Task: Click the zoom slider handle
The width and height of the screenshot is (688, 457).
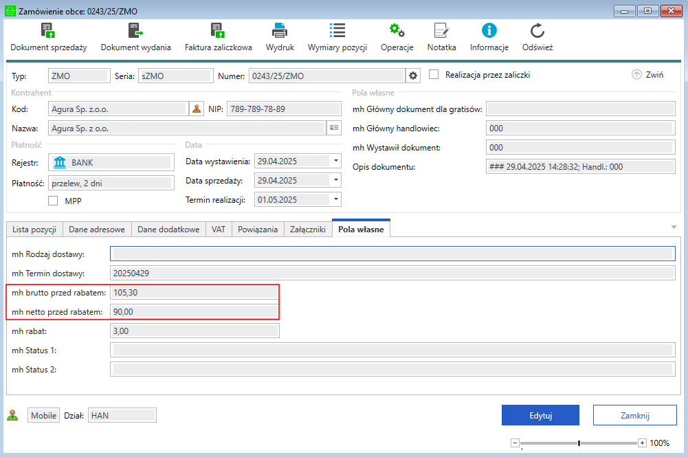Action: (x=579, y=443)
